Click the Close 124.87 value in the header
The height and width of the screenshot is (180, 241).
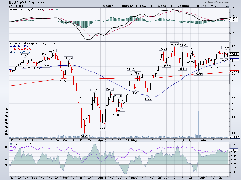coord(167,6)
